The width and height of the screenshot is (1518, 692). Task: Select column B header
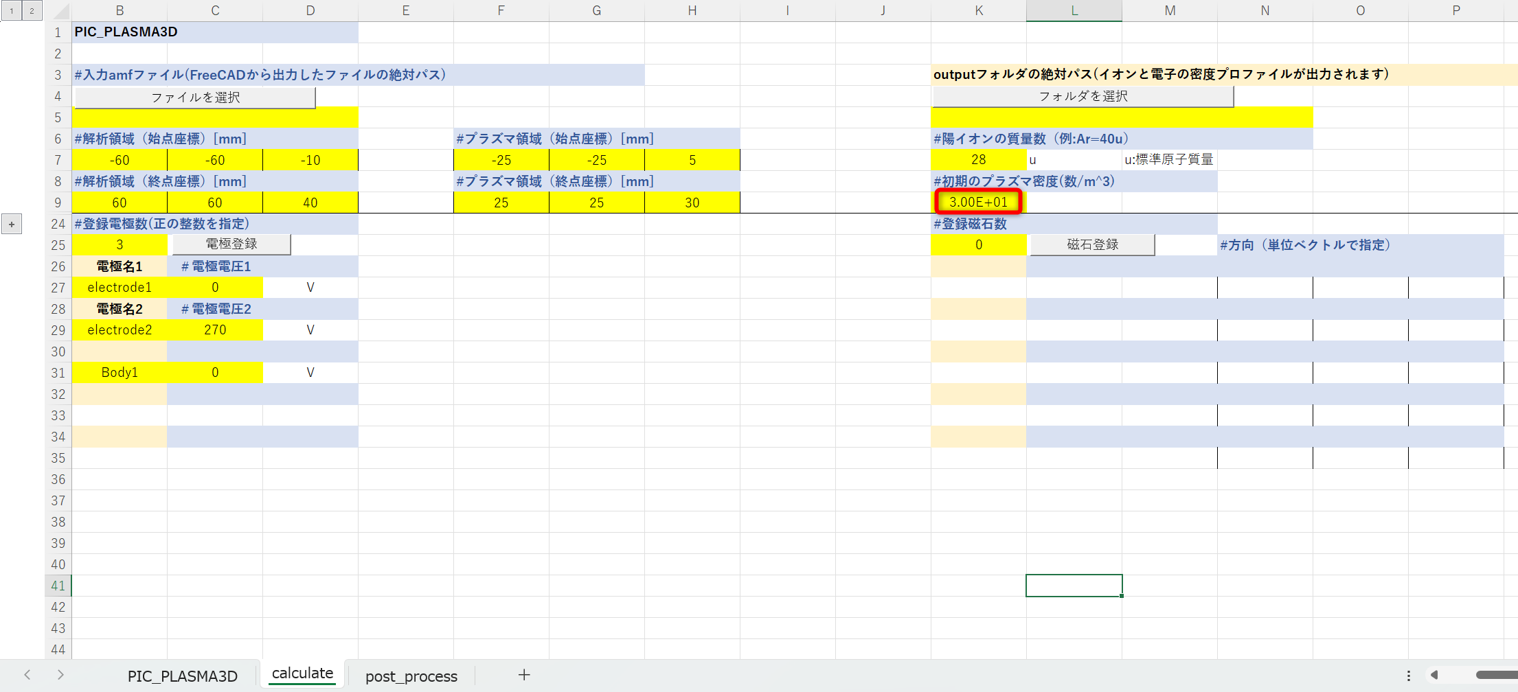coord(120,10)
